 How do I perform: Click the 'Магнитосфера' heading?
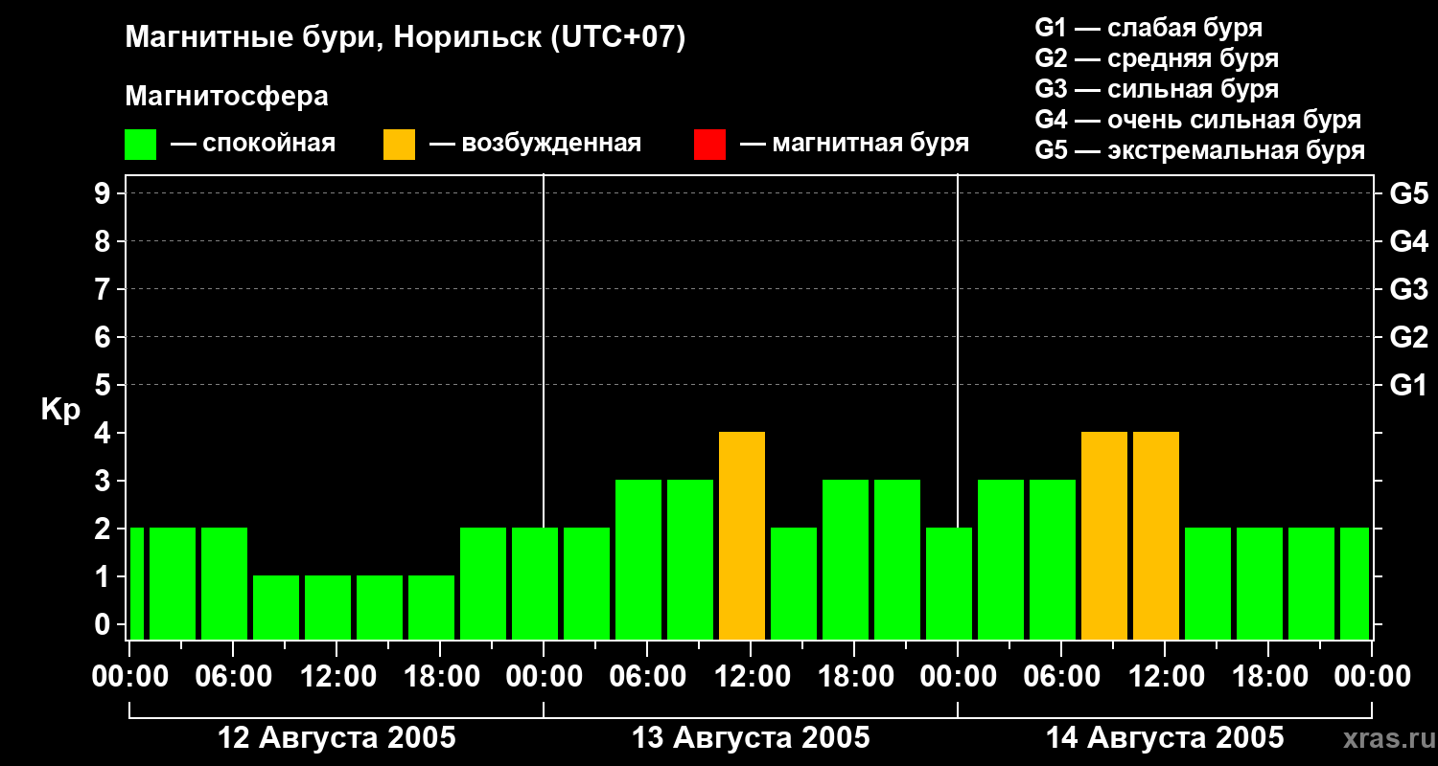click(x=226, y=97)
